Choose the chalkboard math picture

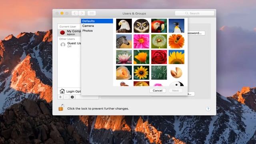click(x=159, y=73)
